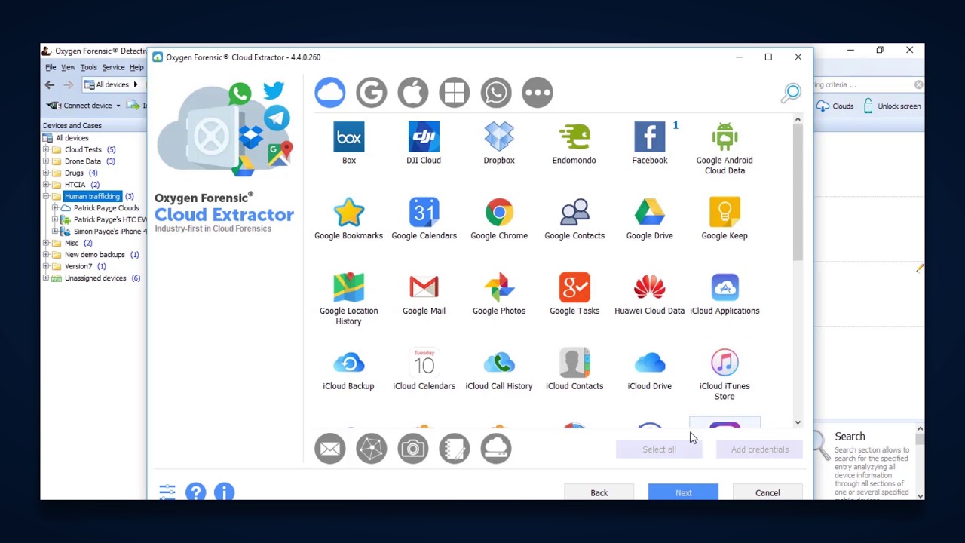Select the Google Photos pinwheel icon
Screen dimensions: 965x543
tap(499, 288)
